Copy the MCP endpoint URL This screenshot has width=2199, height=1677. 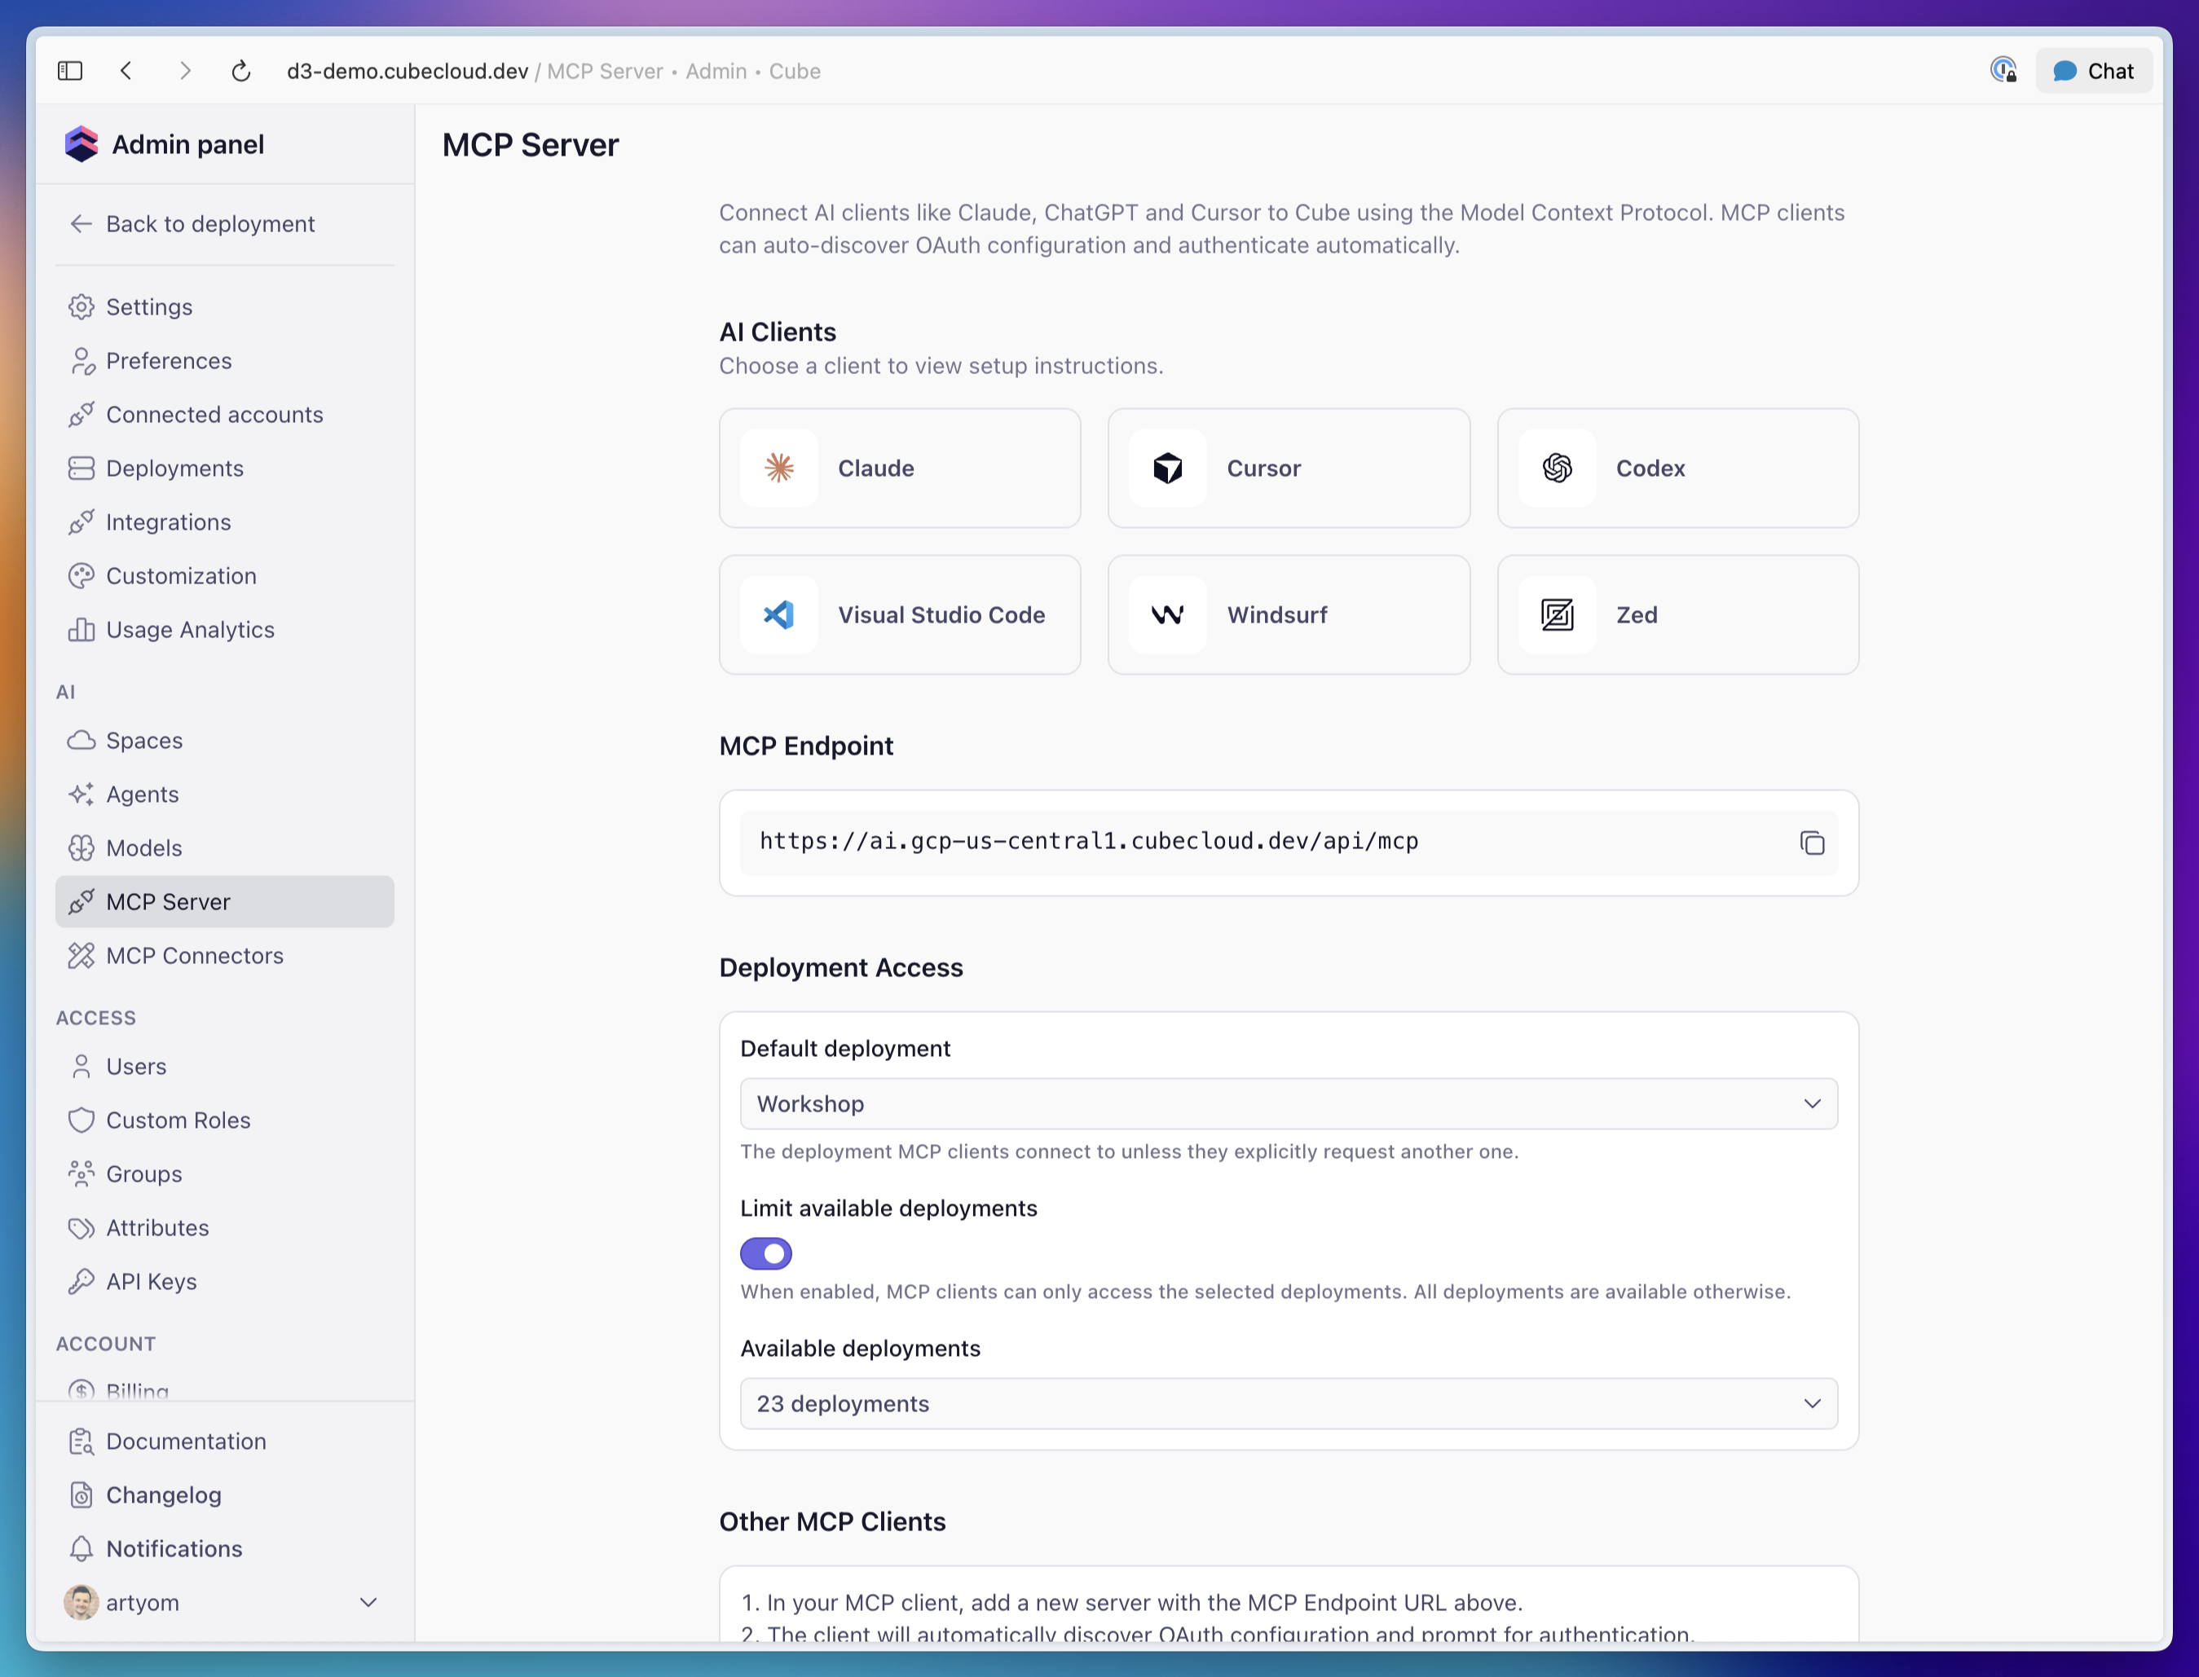(x=1812, y=843)
